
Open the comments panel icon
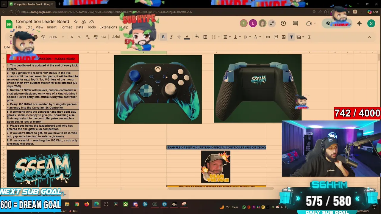click(295, 23)
